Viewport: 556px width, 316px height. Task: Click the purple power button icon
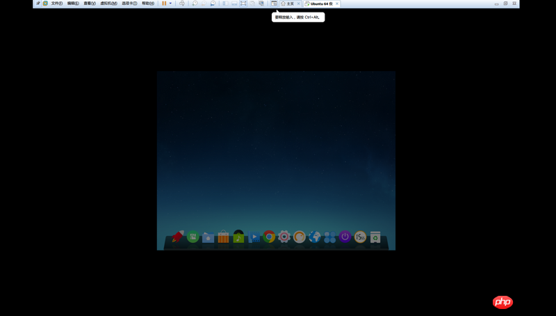(x=345, y=237)
